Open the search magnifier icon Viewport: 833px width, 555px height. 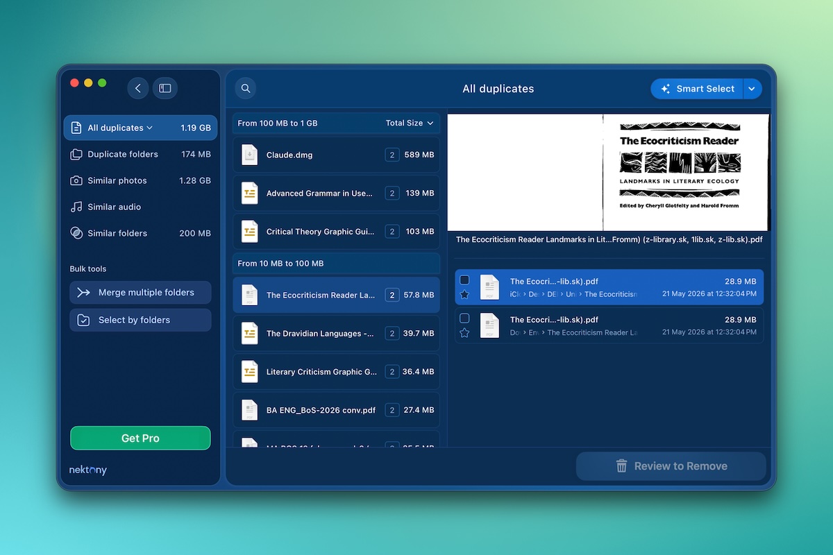(x=246, y=88)
